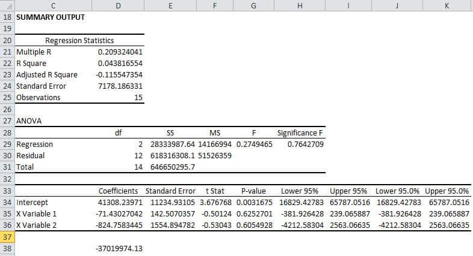473x256 pixels.
Task: Click the SUMMARY OUTPUT cell
Action: point(51,17)
